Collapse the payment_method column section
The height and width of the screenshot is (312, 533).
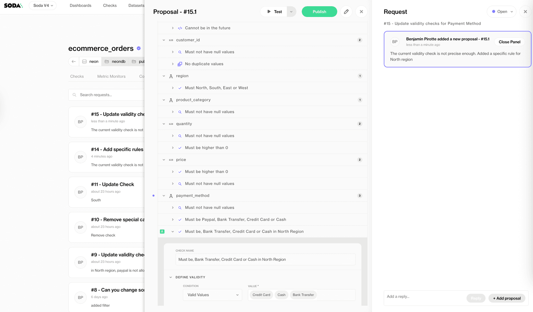click(163, 195)
